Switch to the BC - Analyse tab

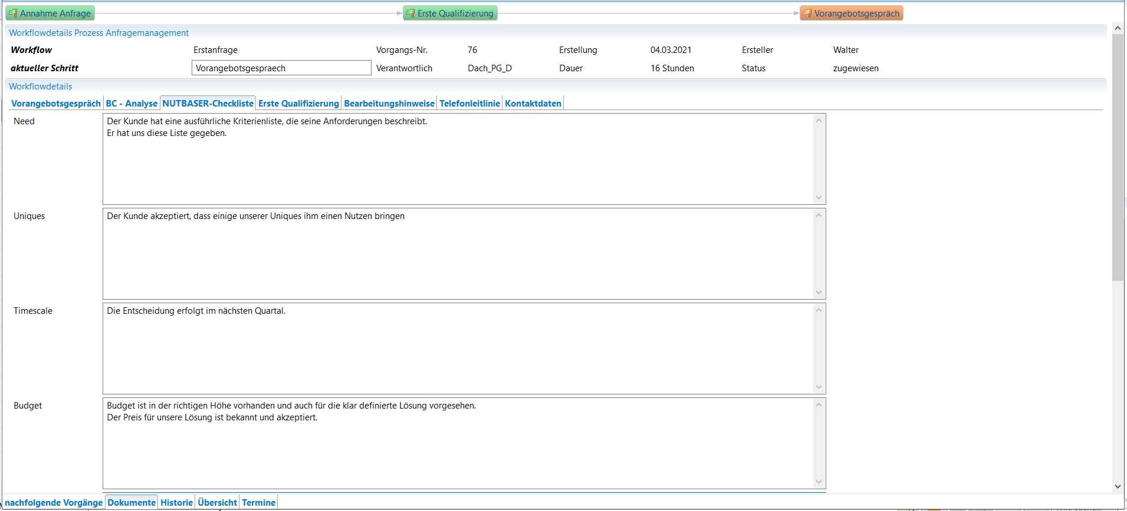coord(132,104)
